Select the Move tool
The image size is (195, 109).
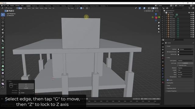(3, 22)
